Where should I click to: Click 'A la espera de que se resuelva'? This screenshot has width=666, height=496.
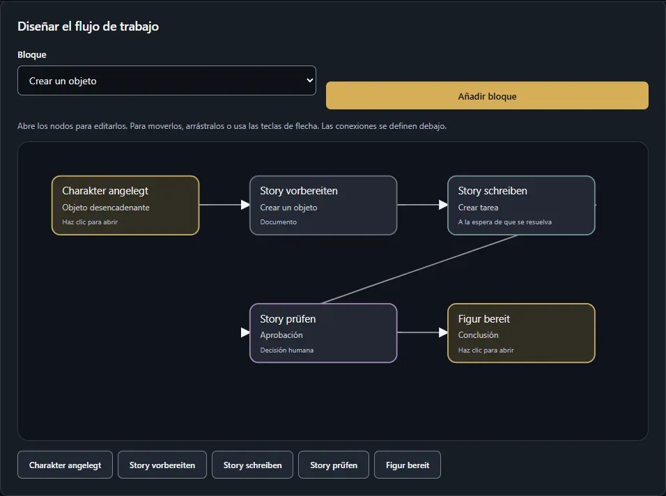[504, 222]
